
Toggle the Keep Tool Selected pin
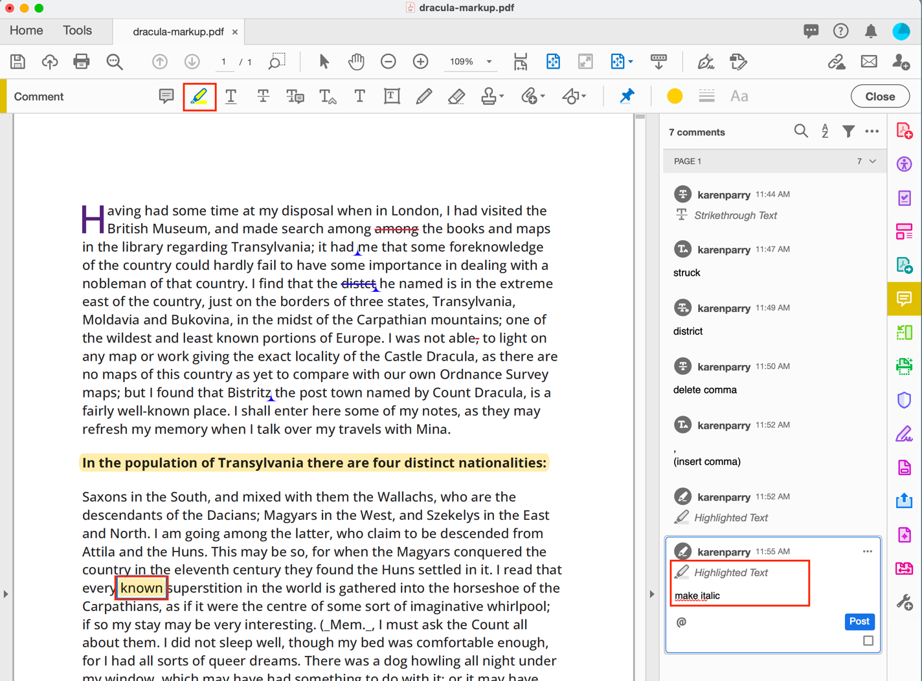pos(626,96)
